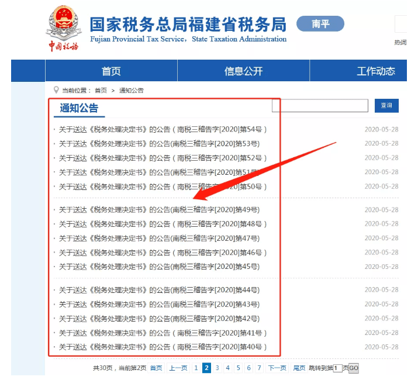Open notice 南税三稽告字[2020]第50号
411x380 pixels.
coord(163,186)
